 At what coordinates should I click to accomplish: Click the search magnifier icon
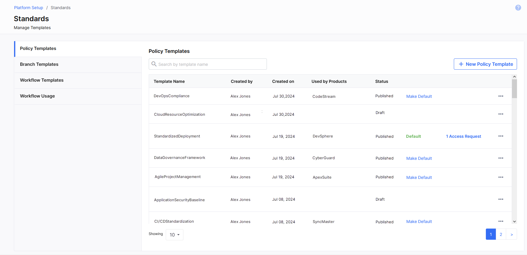click(x=154, y=64)
